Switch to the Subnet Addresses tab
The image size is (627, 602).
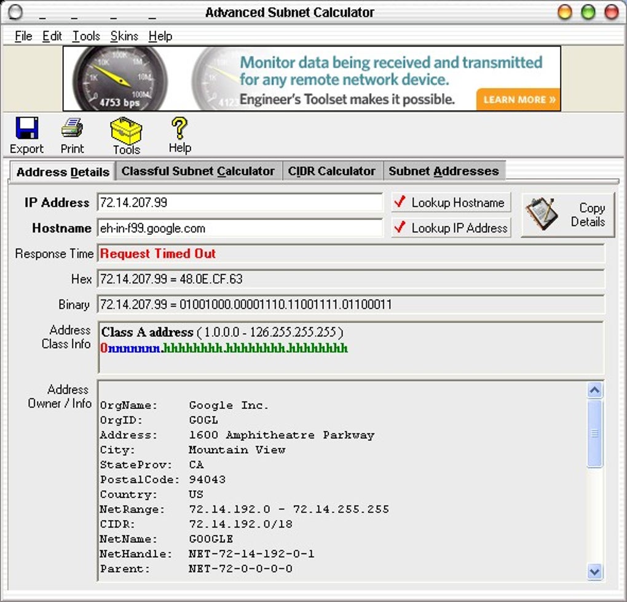[444, 171]
